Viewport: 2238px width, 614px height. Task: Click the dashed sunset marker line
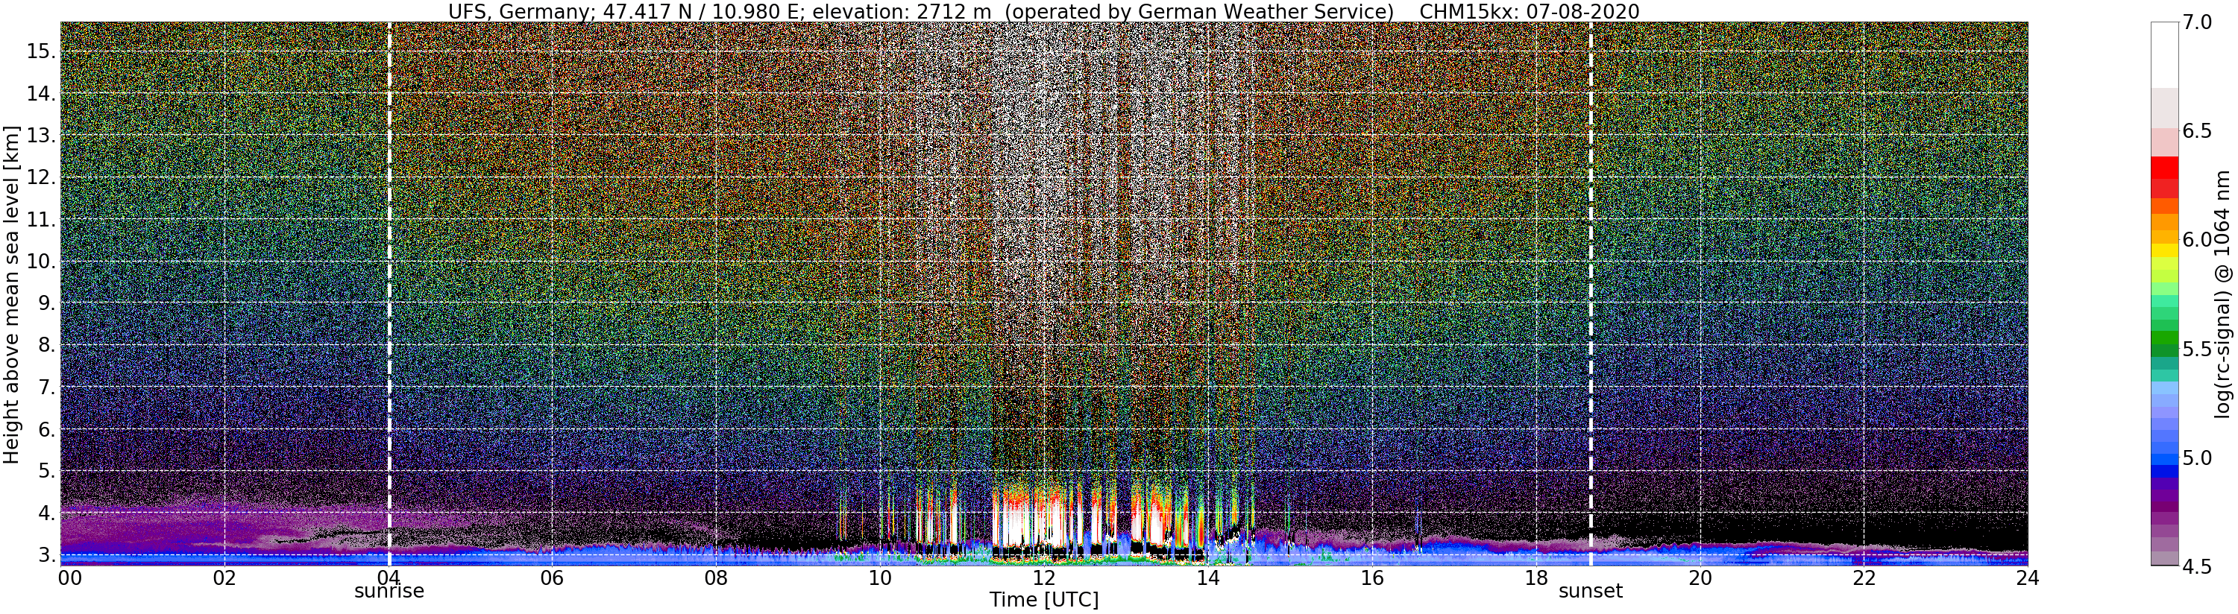point(1591,294)
